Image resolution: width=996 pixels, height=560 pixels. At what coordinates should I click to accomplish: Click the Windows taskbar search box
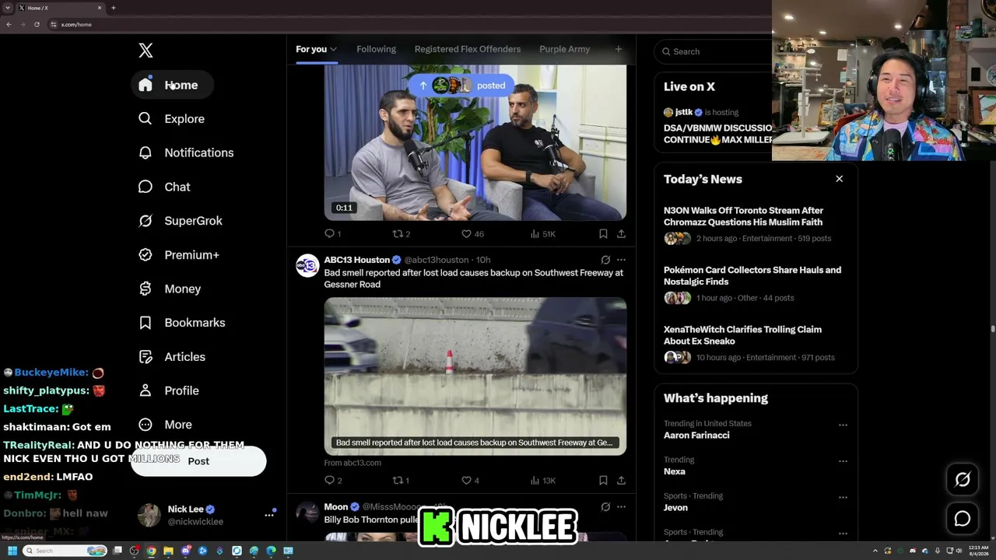[65, 551]
